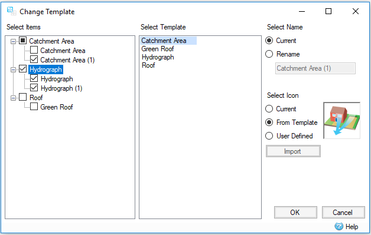Screen dimensions: 371x235
Task: Click the Help question mark icon
Action: coord(339,227)
